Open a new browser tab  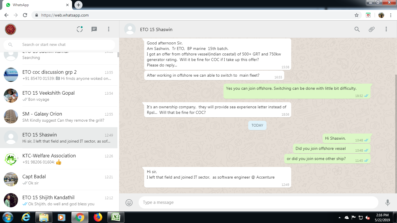(x=78, y=5)
